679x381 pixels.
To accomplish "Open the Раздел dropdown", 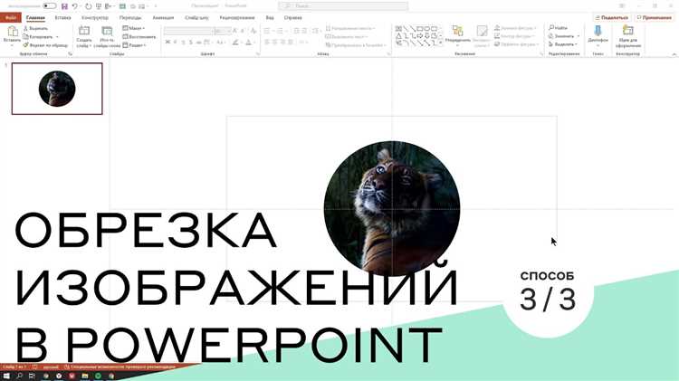I will click(135, 45).
